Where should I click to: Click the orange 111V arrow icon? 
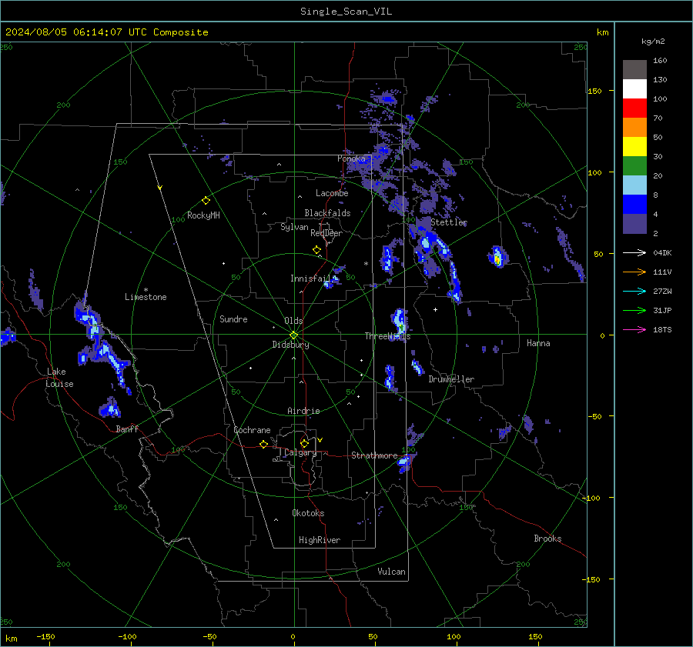[634, 272]
